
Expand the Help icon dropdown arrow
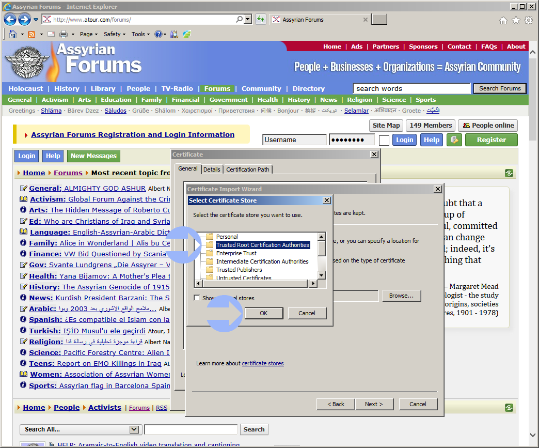click(x=165, y=34)
